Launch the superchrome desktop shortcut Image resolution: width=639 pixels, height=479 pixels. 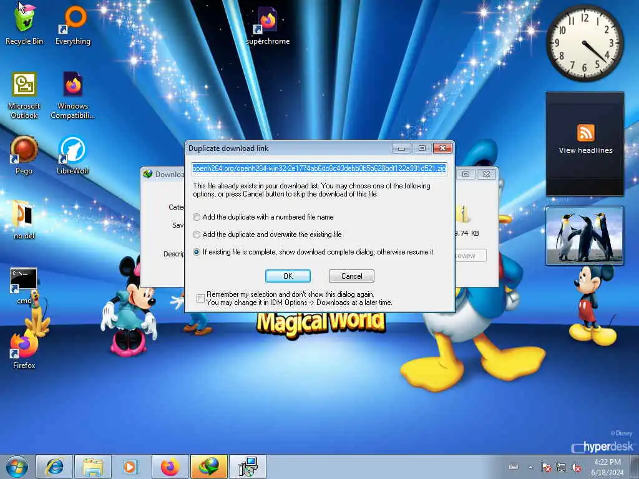click(268, 25)
